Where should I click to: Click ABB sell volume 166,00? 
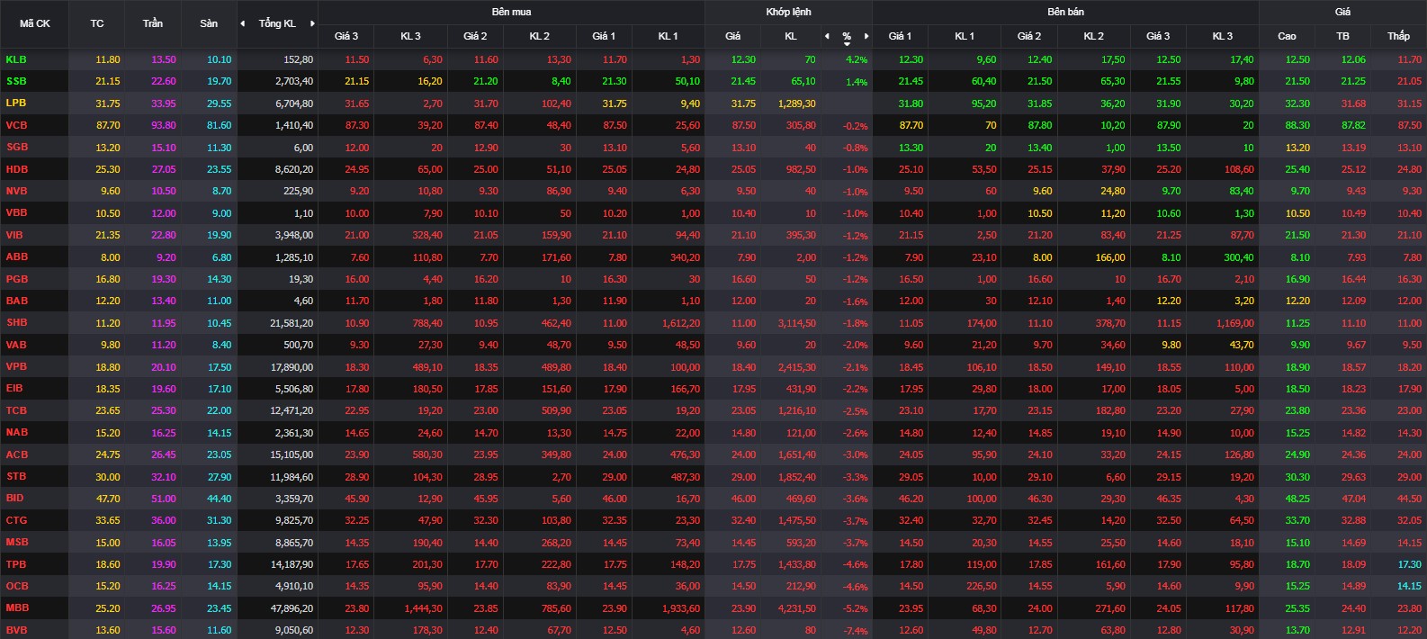(1111, 257)
